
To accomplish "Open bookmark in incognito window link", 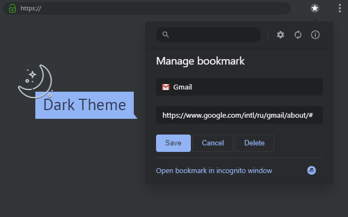I will point(214,170).
